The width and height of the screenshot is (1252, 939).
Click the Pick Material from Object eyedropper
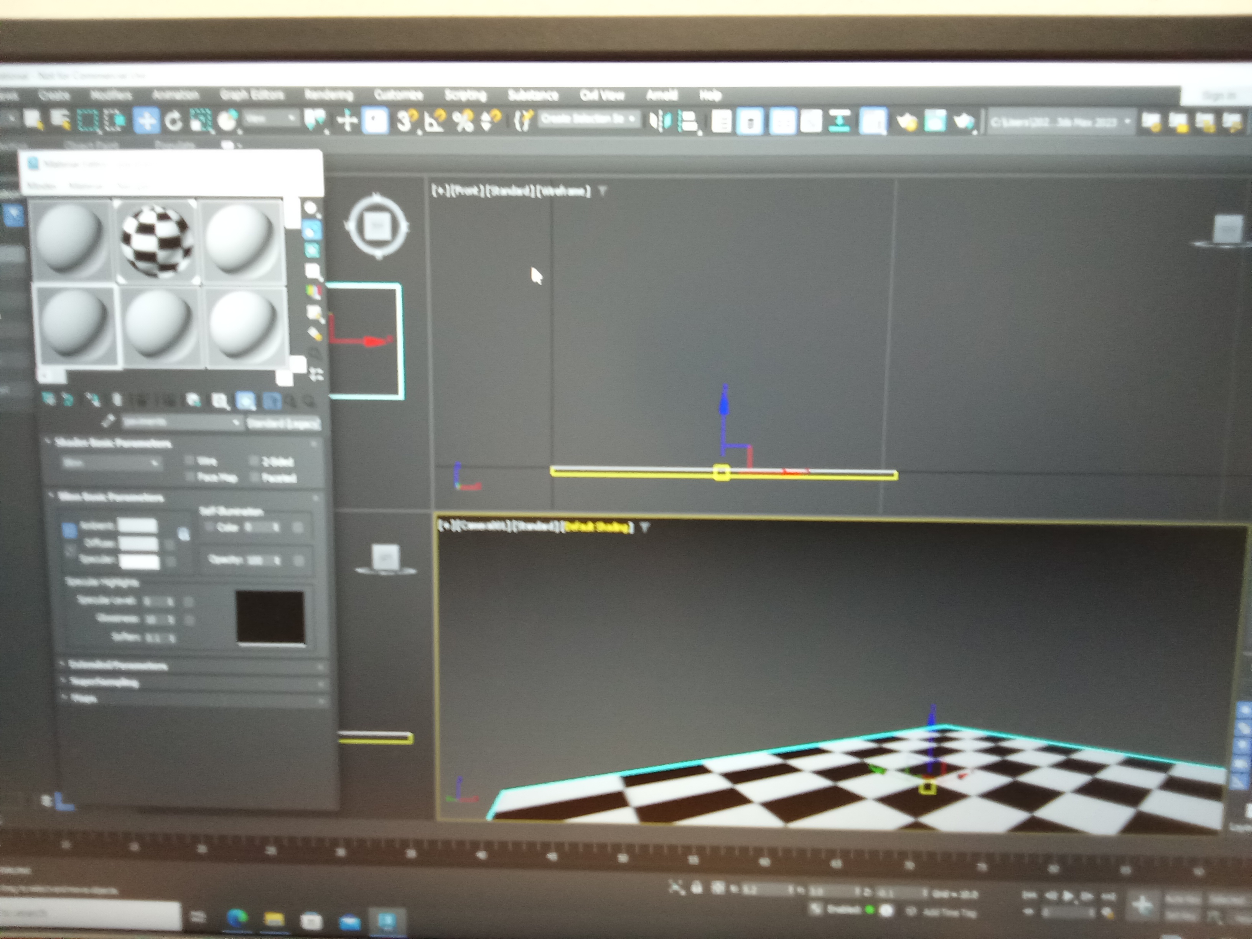pos(108,420)
